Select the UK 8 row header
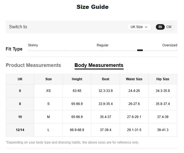The width and height of the screenshot is (184, 153). (20, 104)
